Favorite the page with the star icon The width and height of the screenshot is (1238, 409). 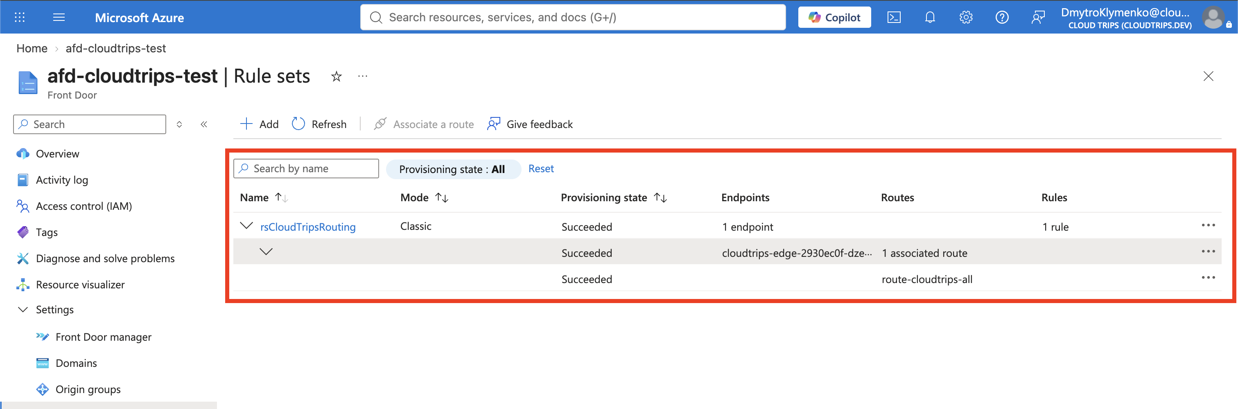point(337,76)
